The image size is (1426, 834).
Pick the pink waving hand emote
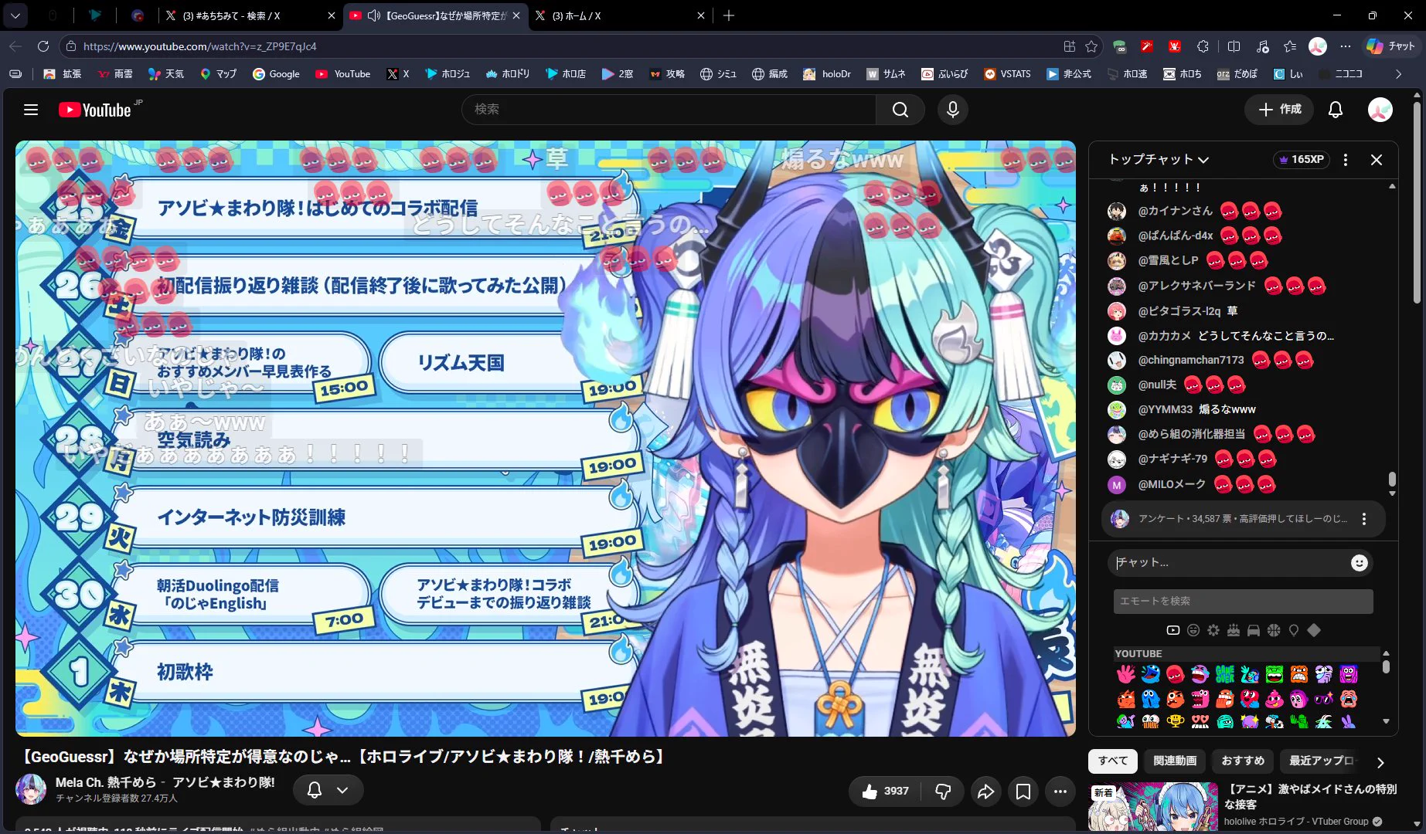tap(1126, 674)
